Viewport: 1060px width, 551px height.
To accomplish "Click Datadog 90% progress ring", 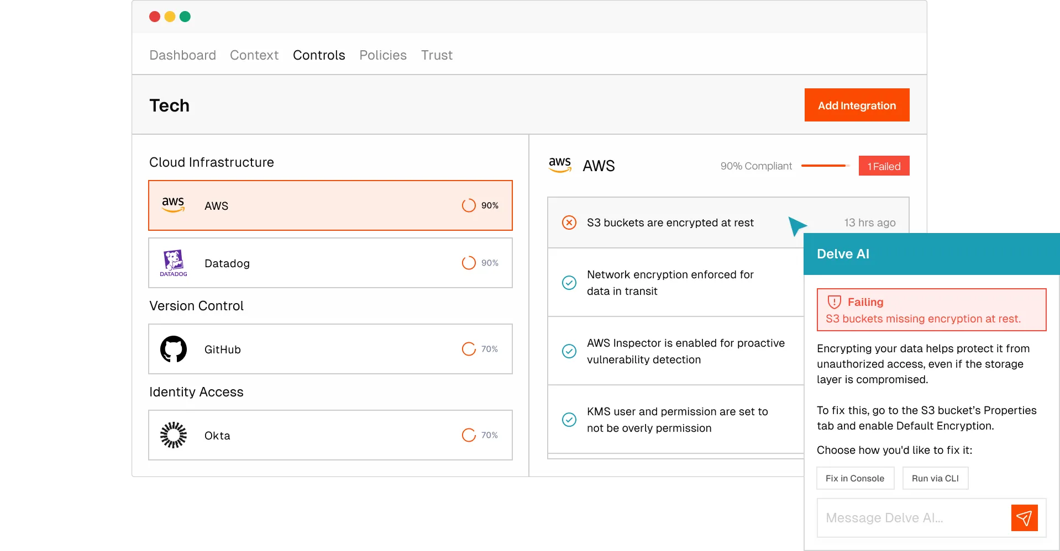I will click(469, 263).
